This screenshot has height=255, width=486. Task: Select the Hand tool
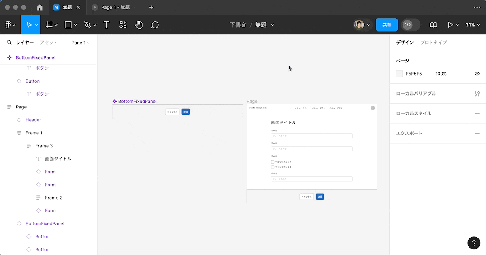point(139,25)
